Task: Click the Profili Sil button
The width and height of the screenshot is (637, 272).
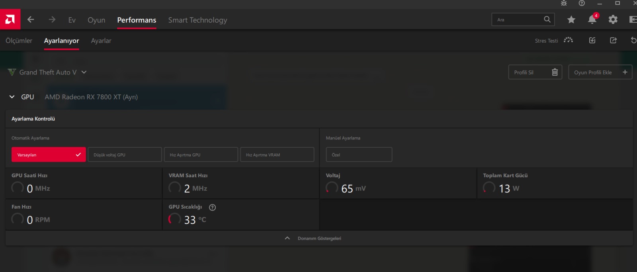Action: click(x=535, y=72)
